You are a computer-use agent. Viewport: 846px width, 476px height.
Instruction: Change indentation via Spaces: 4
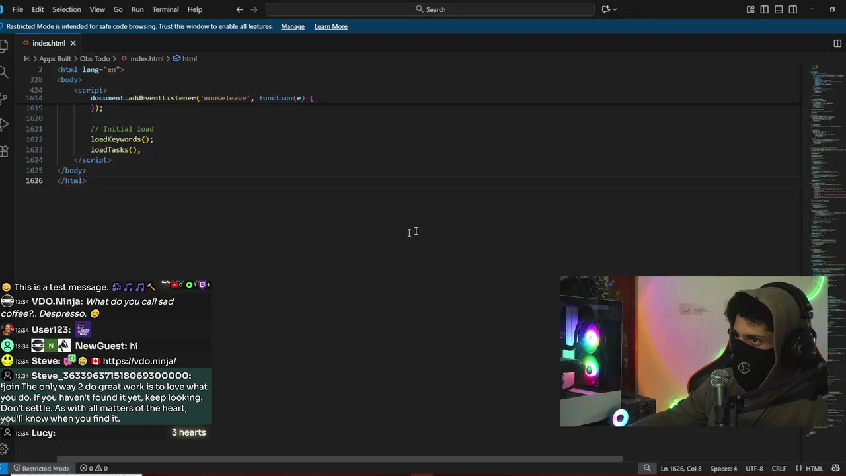click(724, 468)
